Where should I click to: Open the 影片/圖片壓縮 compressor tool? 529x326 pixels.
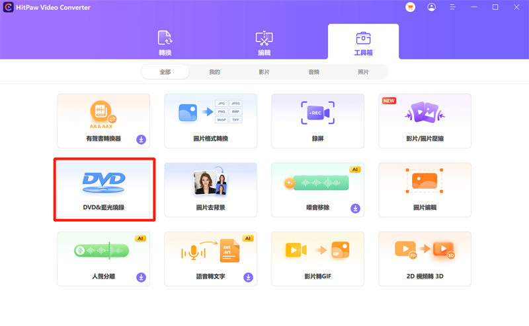coord(425,121)
